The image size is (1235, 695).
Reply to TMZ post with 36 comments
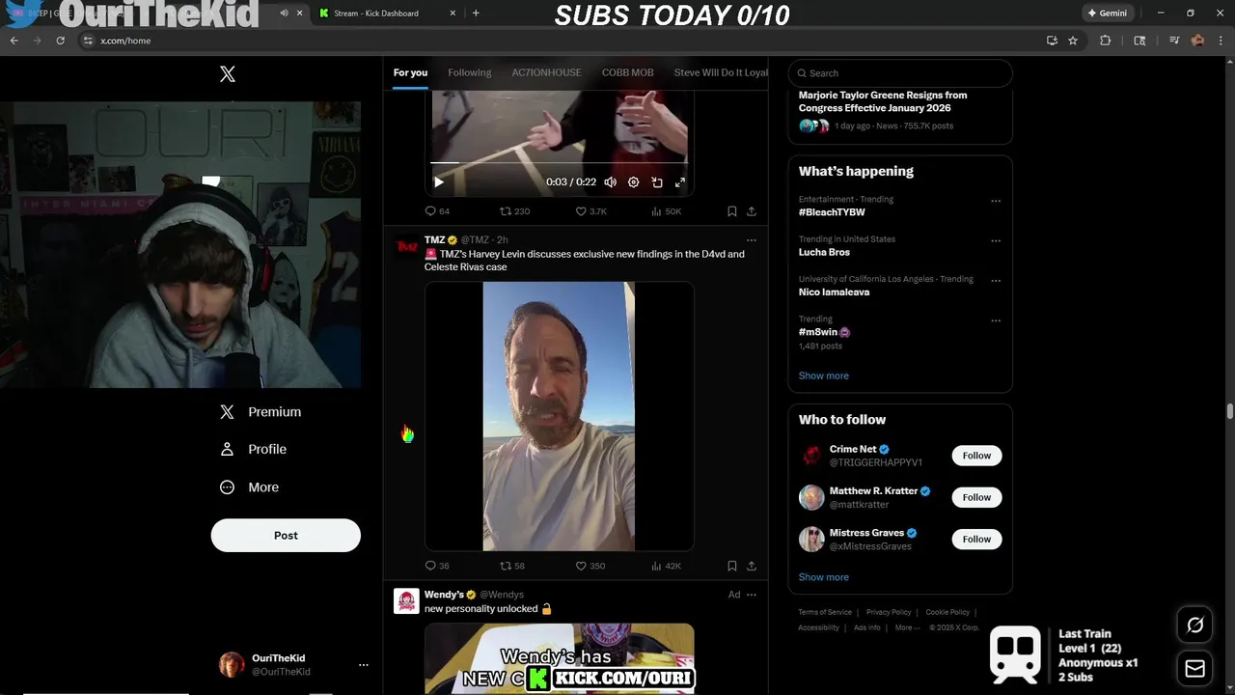tap(437, 566)
